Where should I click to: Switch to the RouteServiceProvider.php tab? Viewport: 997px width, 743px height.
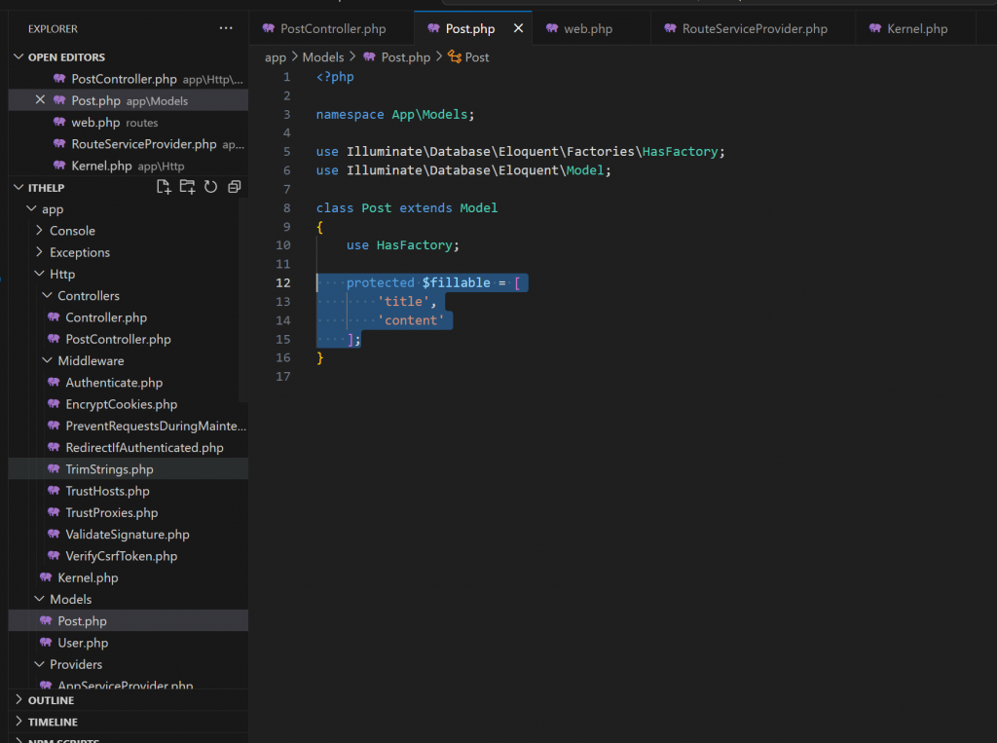(755, 28)
